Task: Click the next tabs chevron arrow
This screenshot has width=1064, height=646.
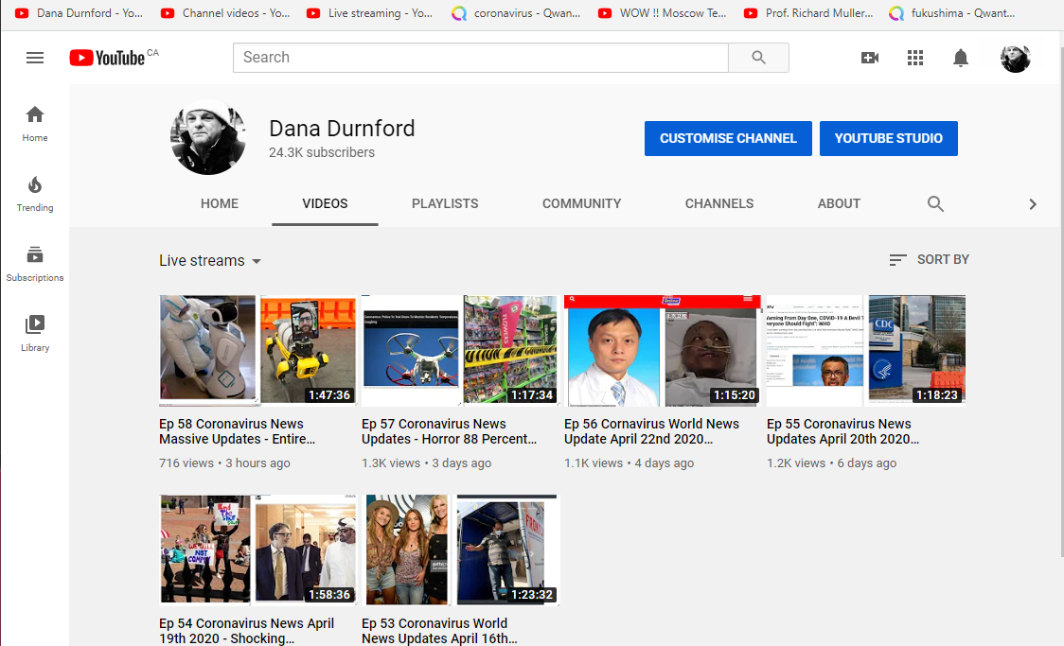Action: [x=1032, y=204]
